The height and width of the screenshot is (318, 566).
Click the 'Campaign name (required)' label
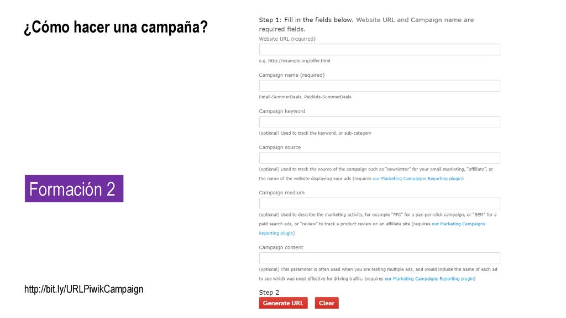[292, 75]
